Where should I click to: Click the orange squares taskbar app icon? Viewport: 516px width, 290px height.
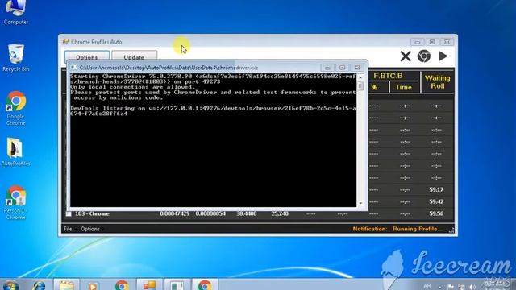coord(149,284)
